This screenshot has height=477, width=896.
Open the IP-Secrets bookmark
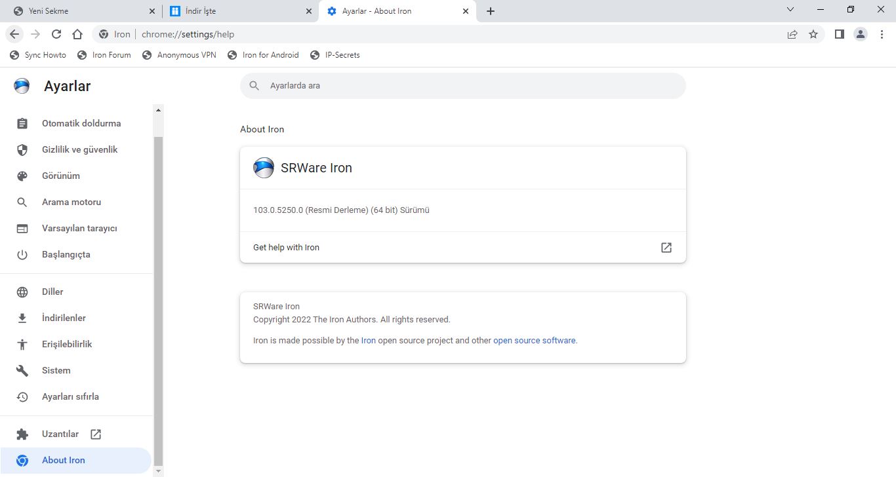point(335,55)
